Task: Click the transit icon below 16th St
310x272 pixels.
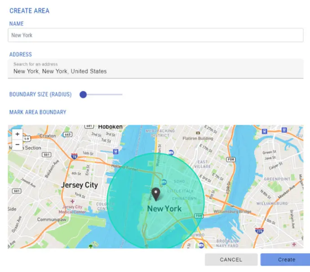Action: 115,152
